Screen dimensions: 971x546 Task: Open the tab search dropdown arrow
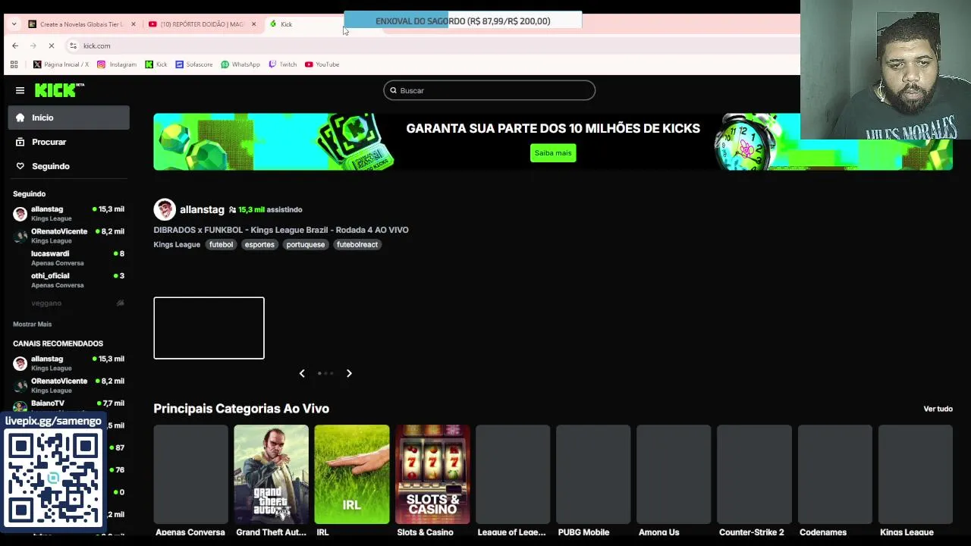click(14, 24)
